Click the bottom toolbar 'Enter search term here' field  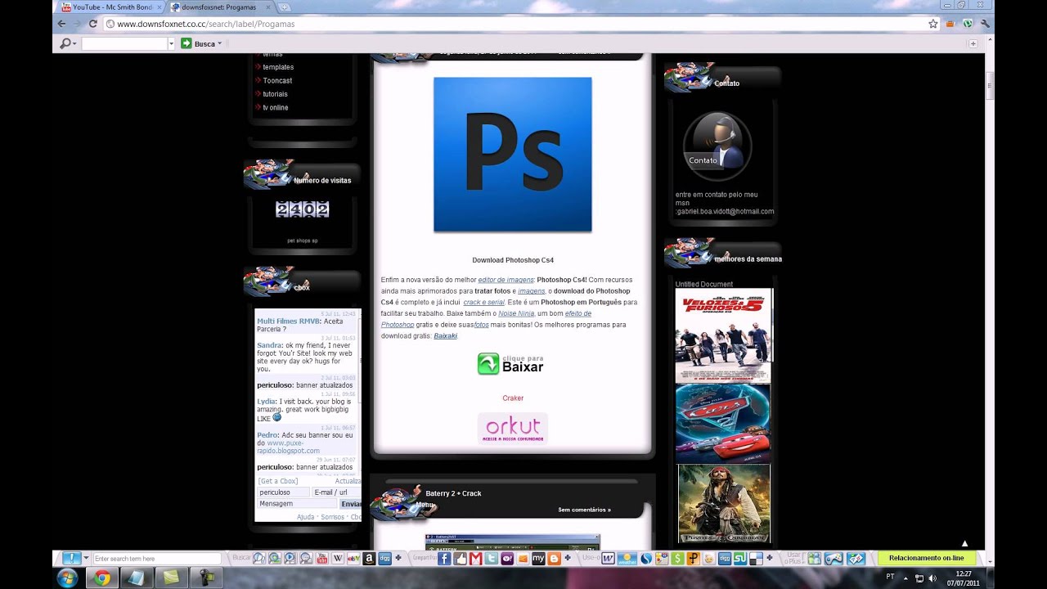(x=157, y=559)
